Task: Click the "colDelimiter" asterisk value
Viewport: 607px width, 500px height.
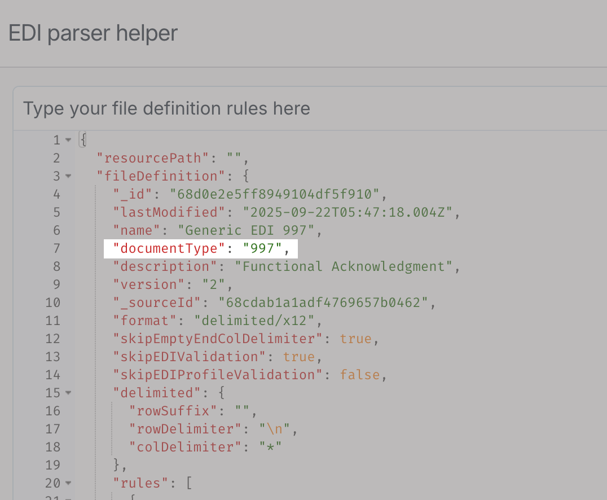Action: [270, 447]
